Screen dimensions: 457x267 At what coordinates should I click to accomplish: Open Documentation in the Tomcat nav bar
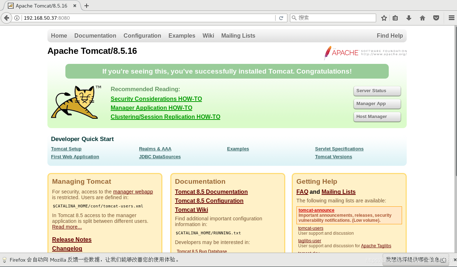pyautogui.click(x=95, y=36)
